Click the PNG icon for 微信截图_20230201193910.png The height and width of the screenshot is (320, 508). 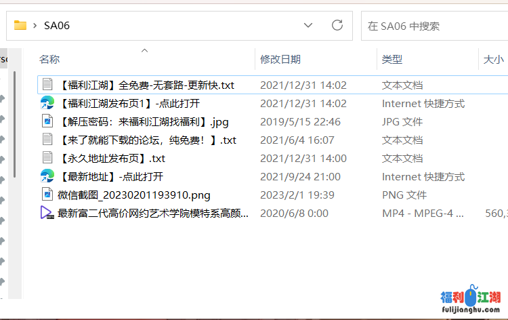pyautogui.click(x=47, y=195)
